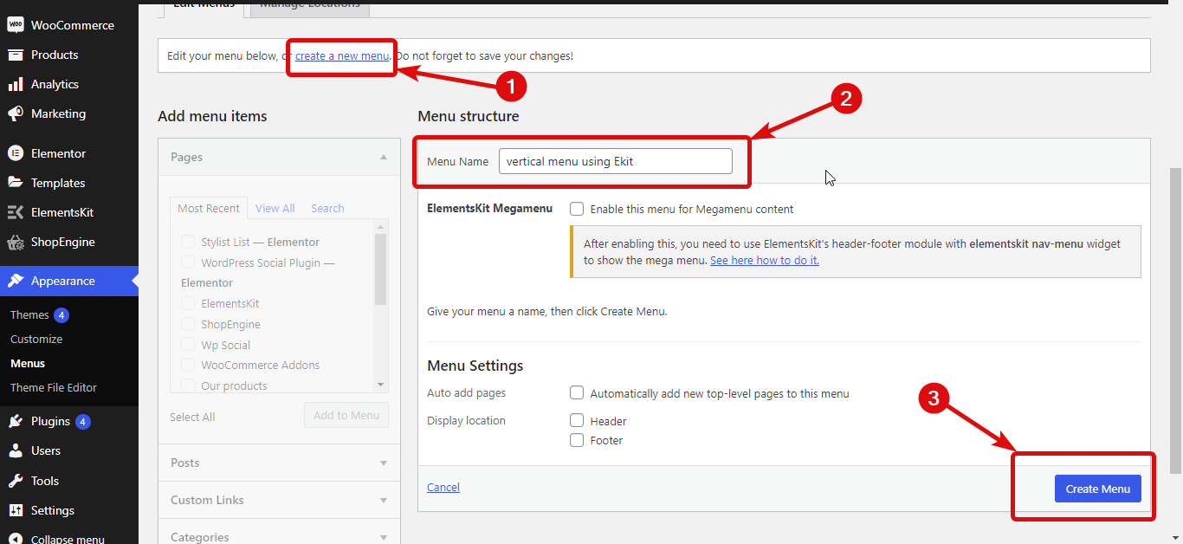Tick the Stylist List — Elementor checkbox
The width and height of the screenshot is (1183, 544).
188,242
